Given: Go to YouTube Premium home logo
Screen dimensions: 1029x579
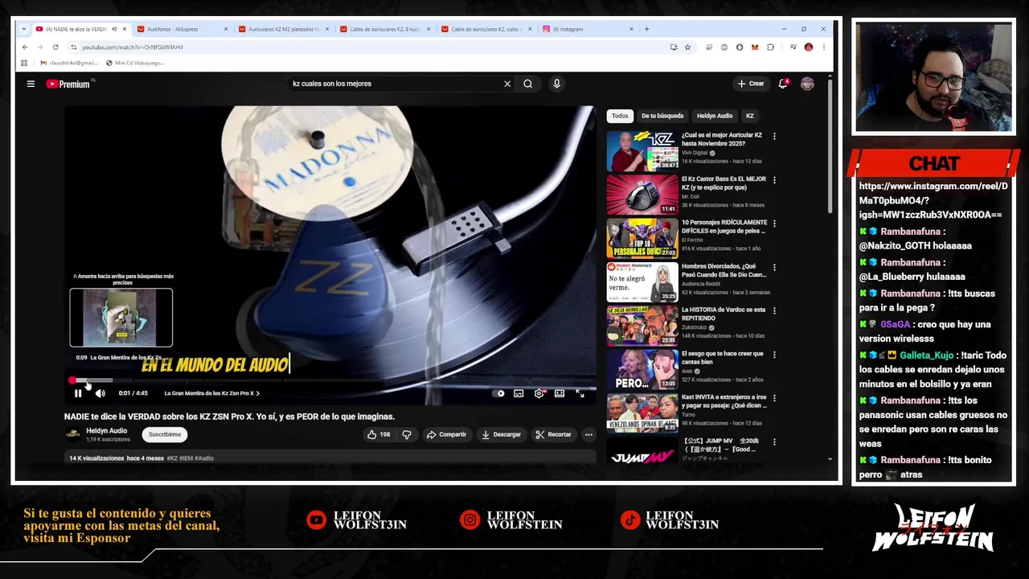Looking at the screenshot, I should (x=68, y=84).
